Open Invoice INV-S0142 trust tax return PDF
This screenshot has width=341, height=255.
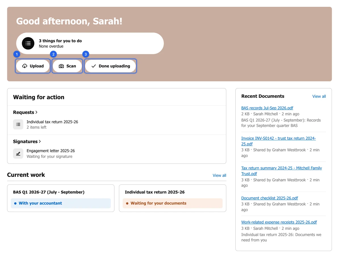pos(279,141)
